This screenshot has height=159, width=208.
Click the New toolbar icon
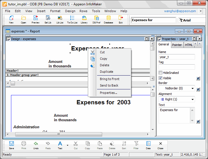click(11, 19)
